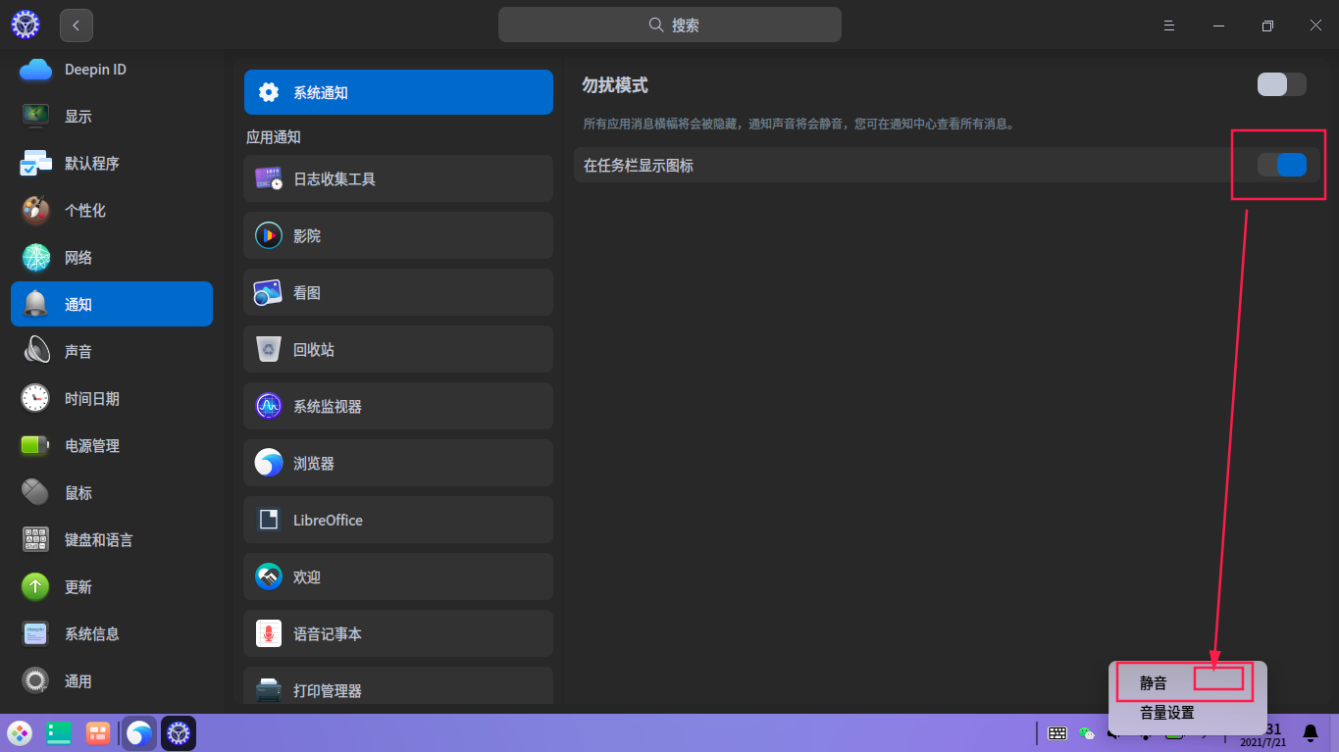
Task: Open the 更新 update section
Action: pos(112,587)
